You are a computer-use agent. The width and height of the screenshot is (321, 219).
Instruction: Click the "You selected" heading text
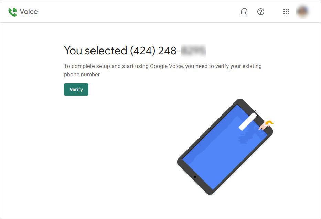[x=96, y=51]
